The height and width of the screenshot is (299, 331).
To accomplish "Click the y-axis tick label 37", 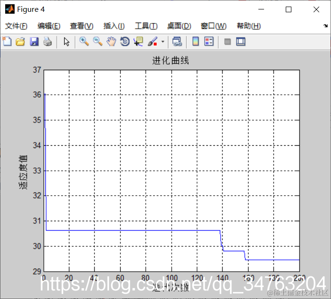I will 37,70.
